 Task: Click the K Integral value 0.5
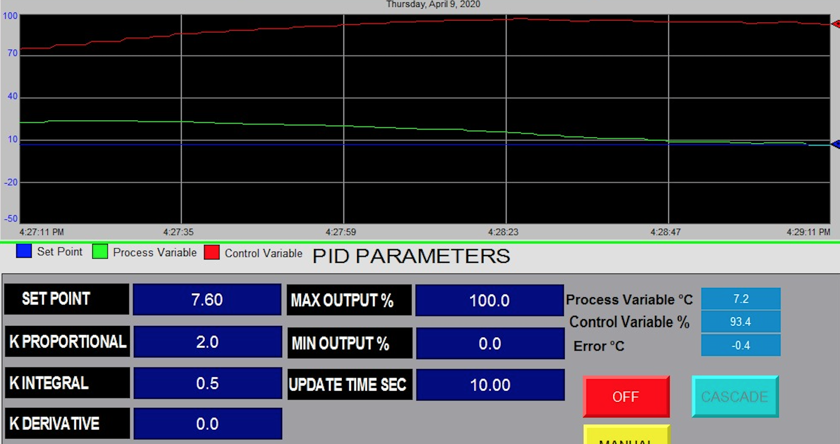click(x=207, y=383)
